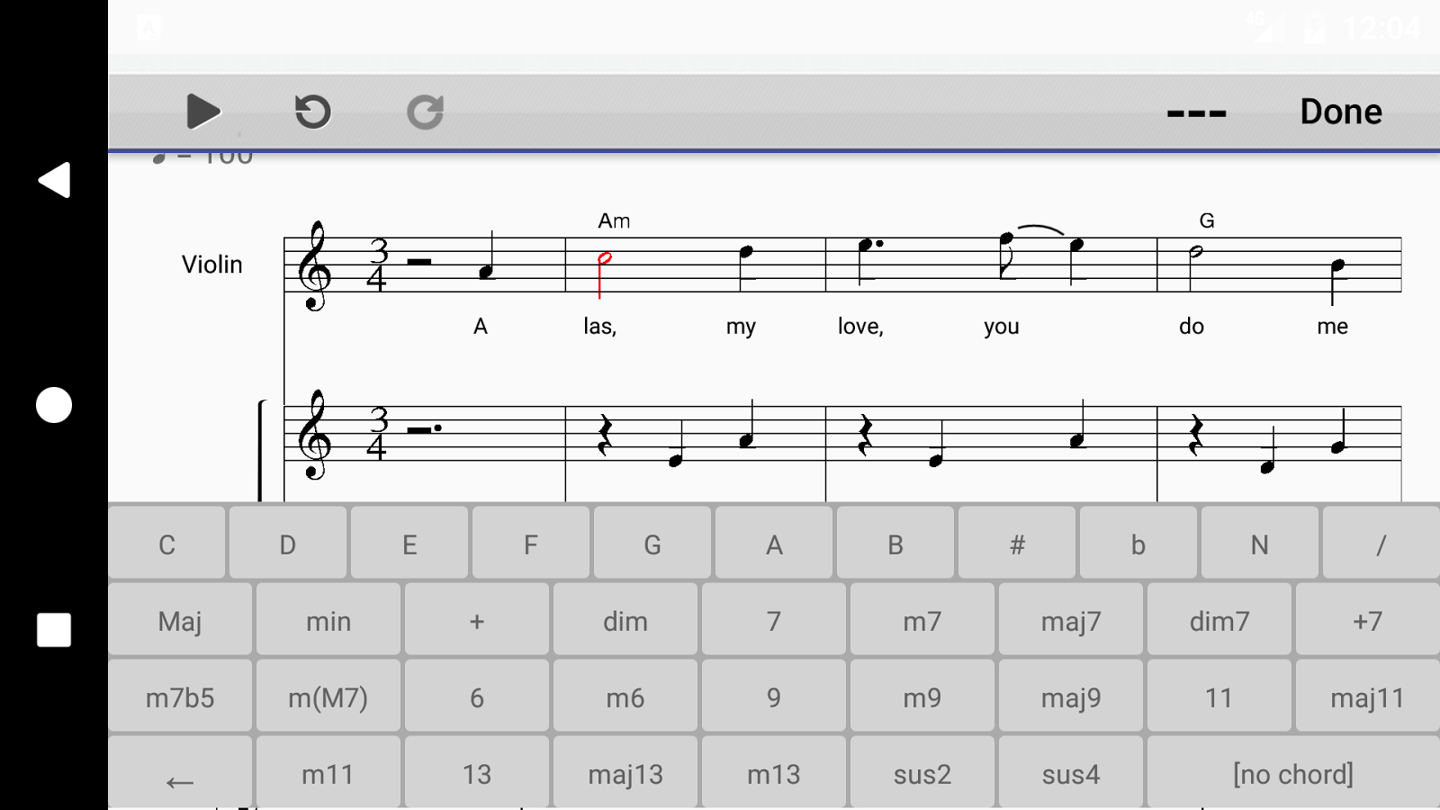Viewport: 1440px width, 810px height.
Task: Choose the m7 chord key
Action: point(922,619)
